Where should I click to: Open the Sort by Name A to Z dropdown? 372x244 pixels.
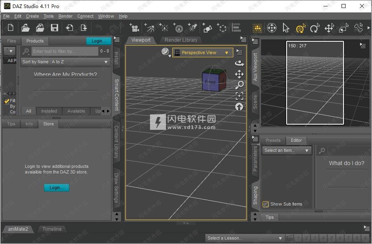click(65, 62)
